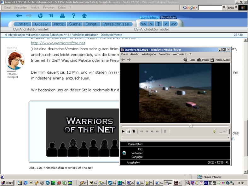Click the home icon in the course toolbar
Screen dimensions: 248x186
(x=84, y=16)
